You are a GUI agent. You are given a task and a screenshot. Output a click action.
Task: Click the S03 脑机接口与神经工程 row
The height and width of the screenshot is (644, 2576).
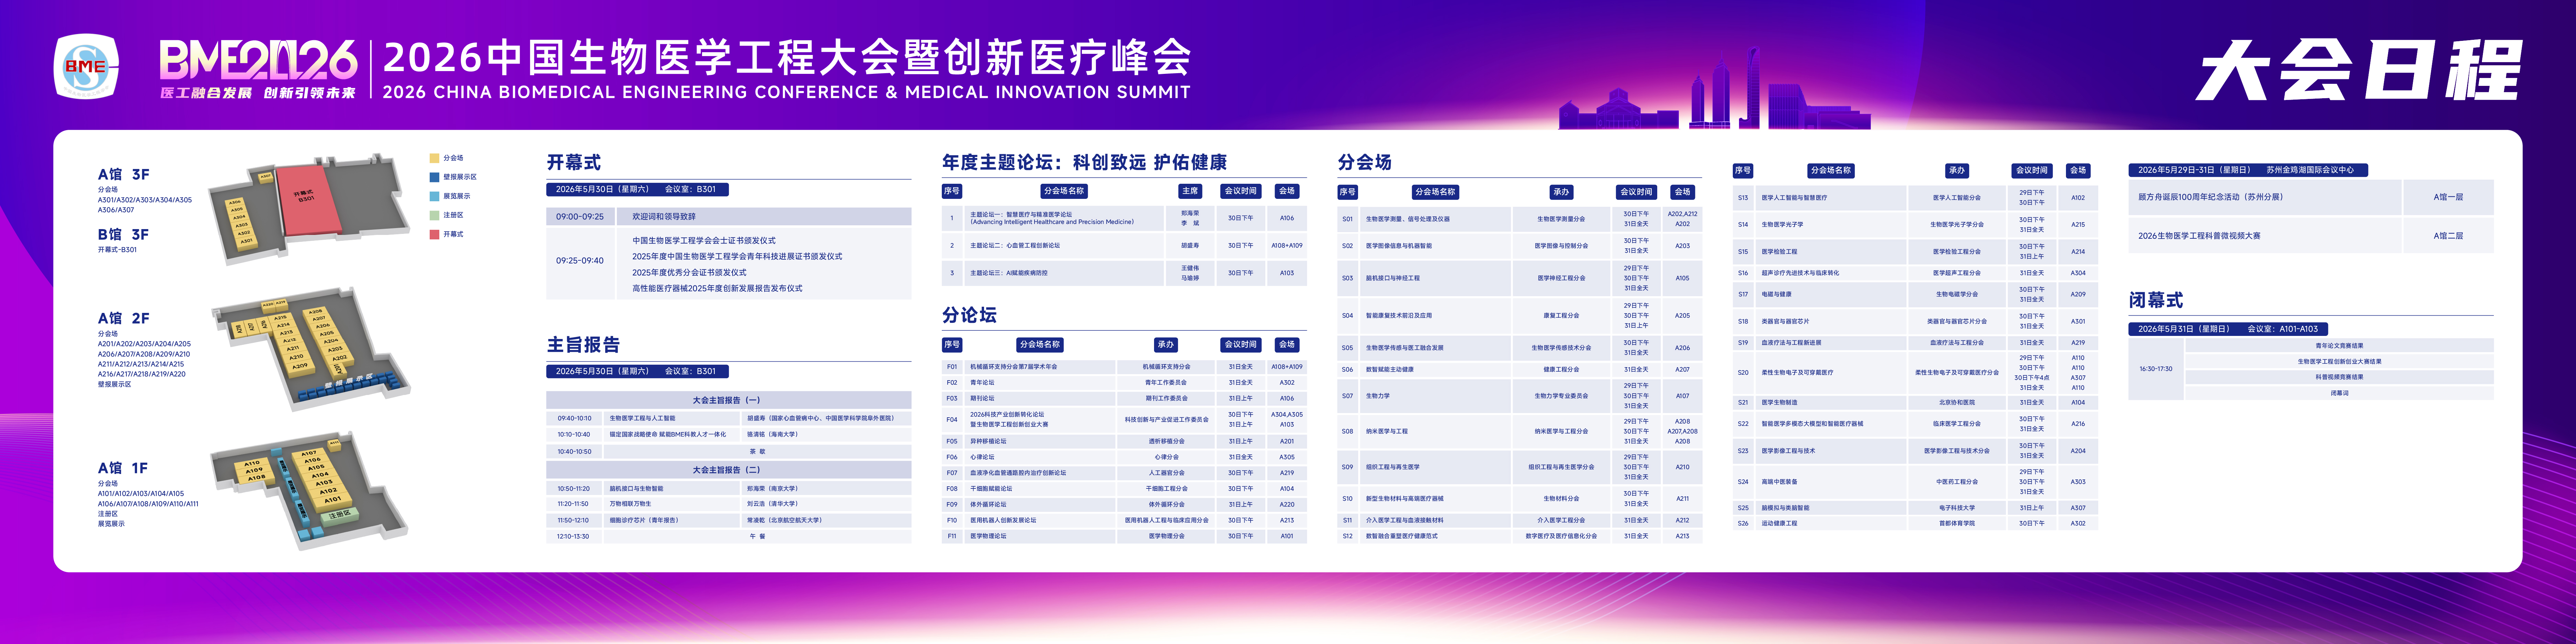pos(1520,278)
